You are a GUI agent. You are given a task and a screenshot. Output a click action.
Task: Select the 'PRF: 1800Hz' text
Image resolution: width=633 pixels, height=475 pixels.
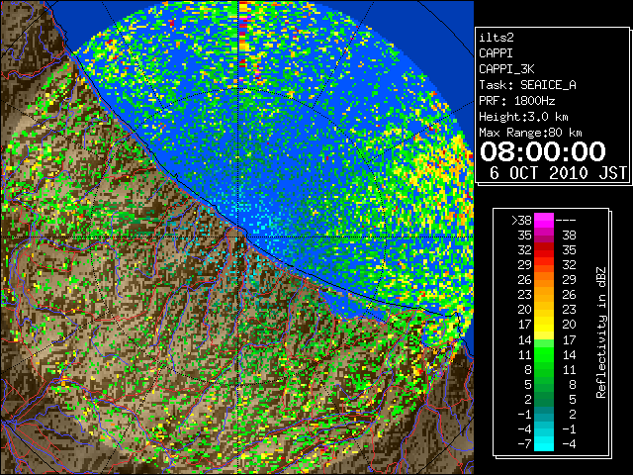(517, 101)
